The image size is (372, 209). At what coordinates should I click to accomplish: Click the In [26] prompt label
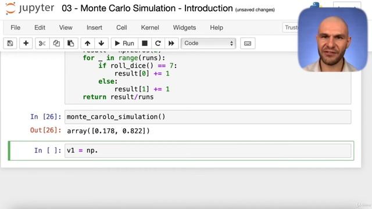[45, 117]
